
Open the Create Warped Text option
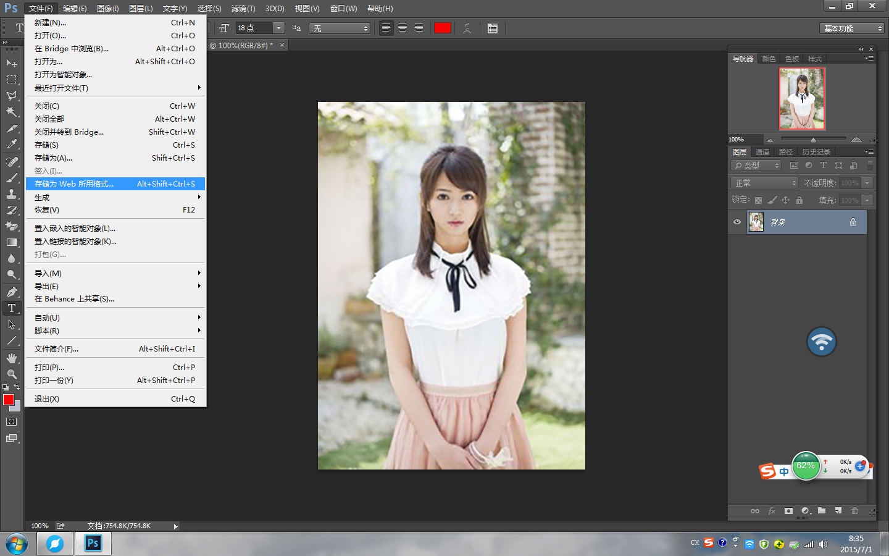coord(467,28)
